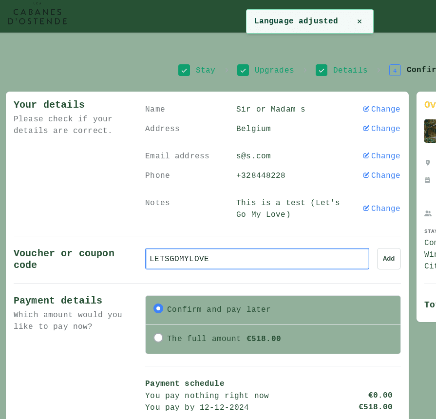Select Confirm and pay later option

coord(158,308)
